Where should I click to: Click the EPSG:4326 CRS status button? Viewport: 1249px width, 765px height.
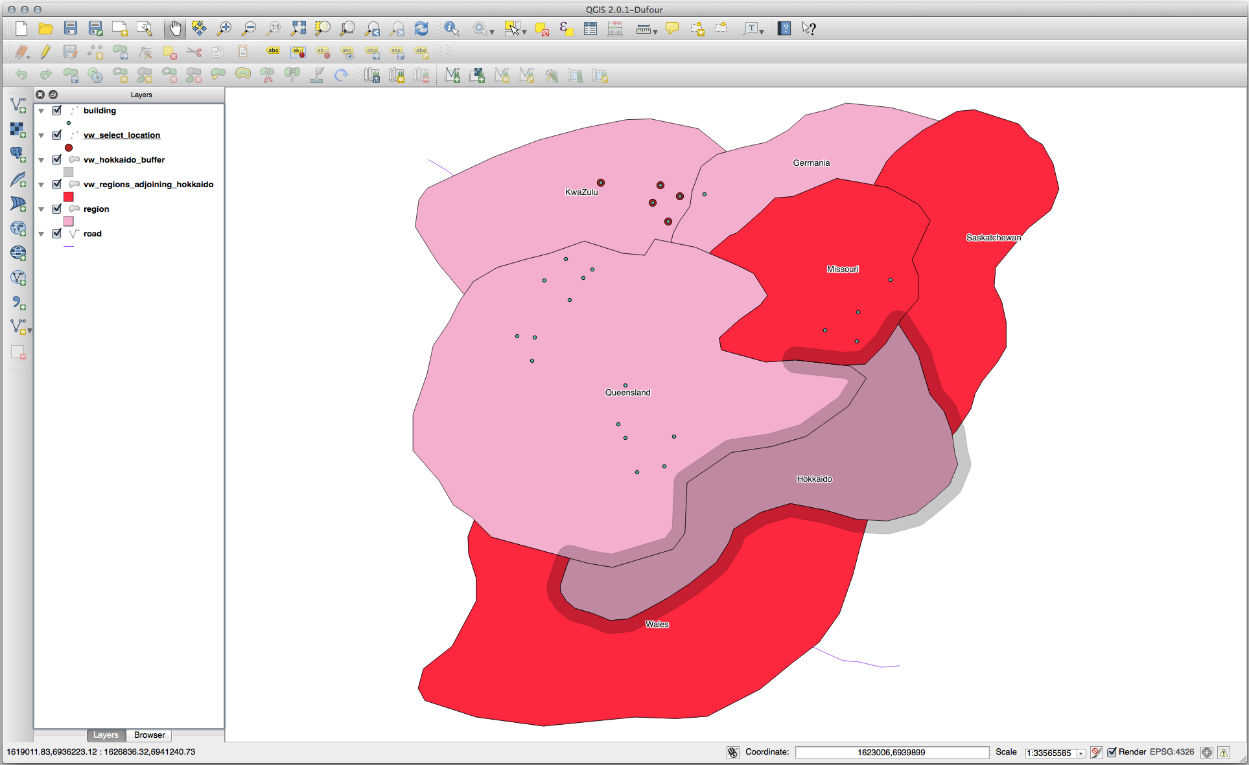(1172, 752)
